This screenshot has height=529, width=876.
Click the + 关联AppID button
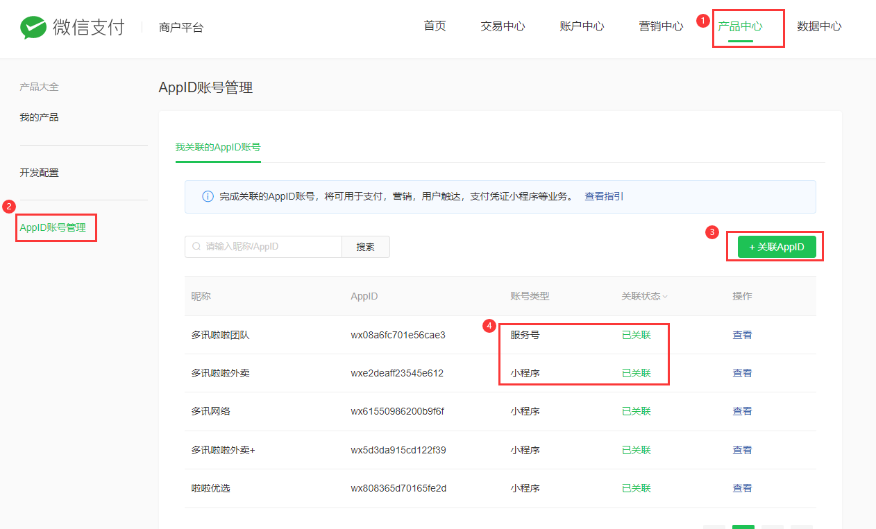[x=777, y=247]
